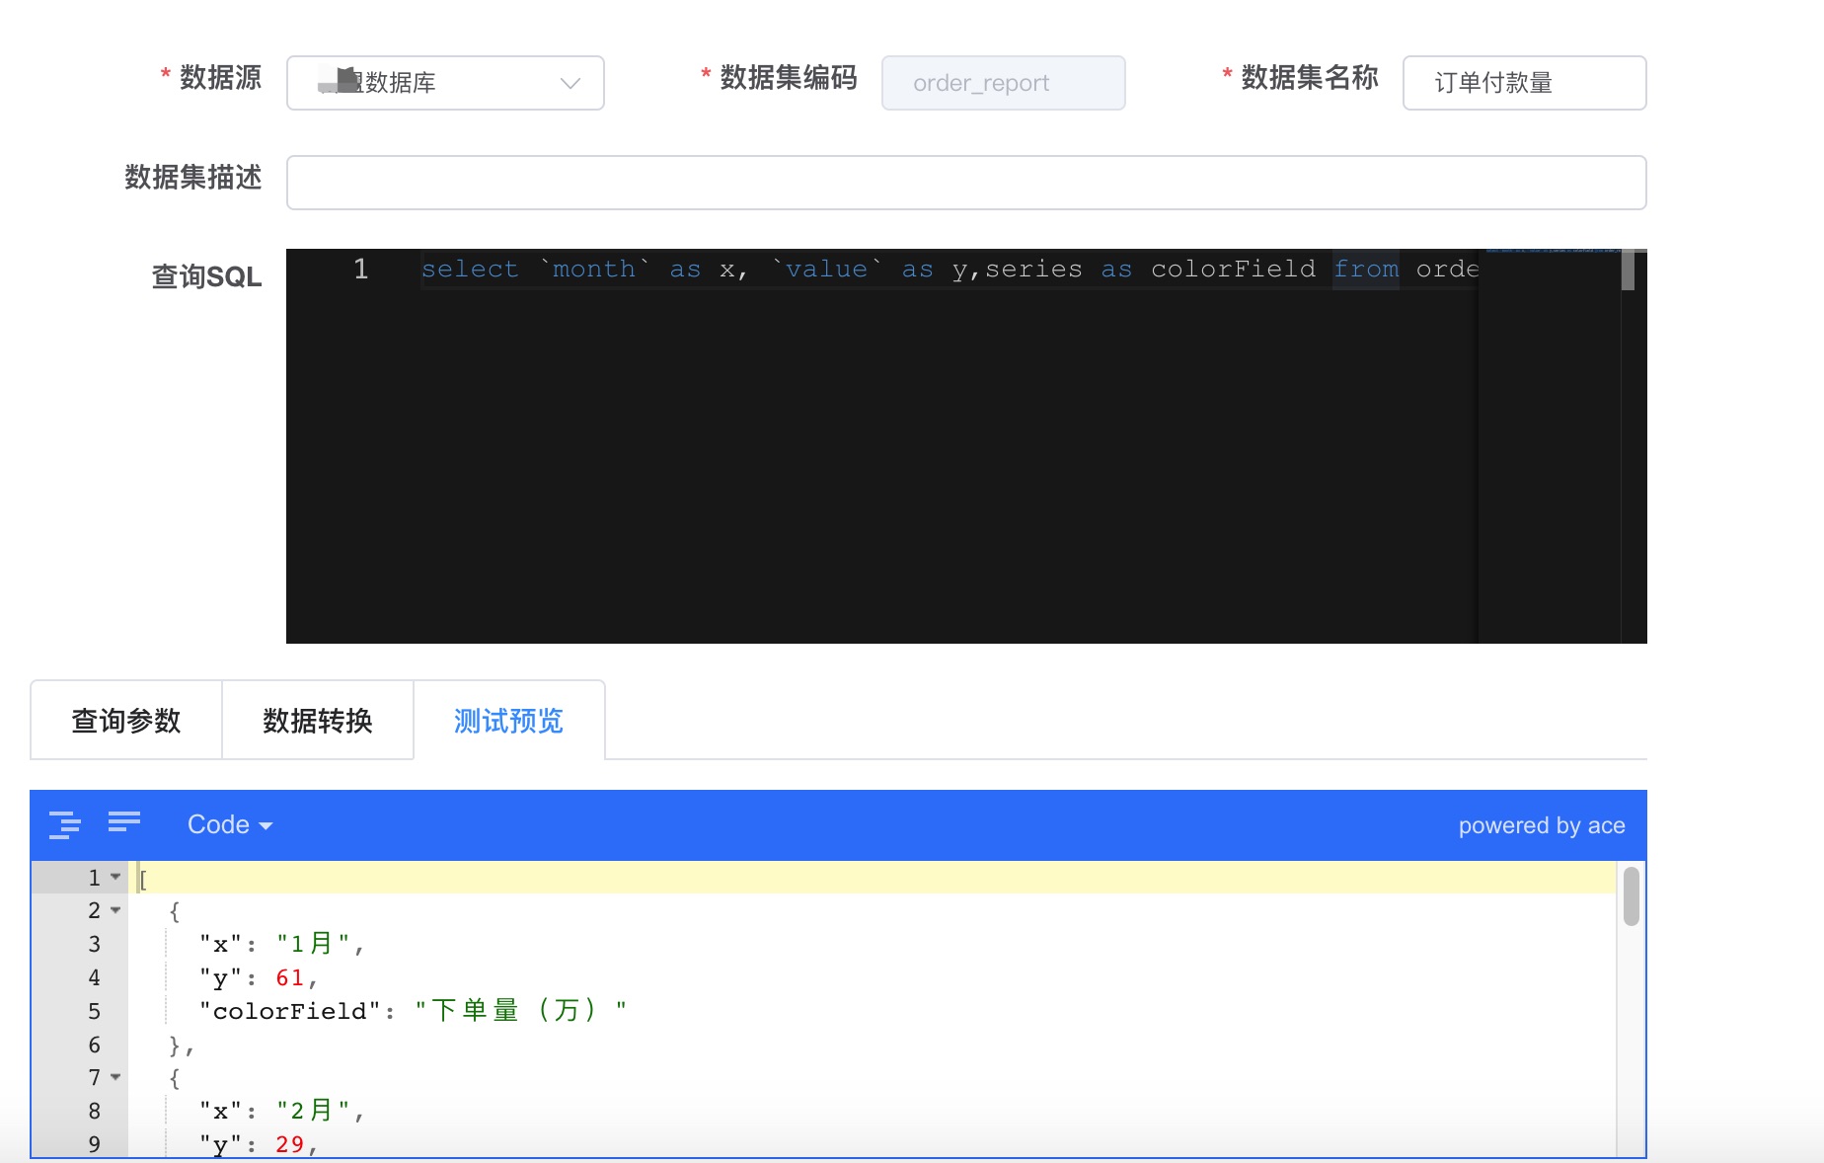
Task: Click the compact JSON icon in the toolbar
Action: pyautogui.click(x=124, y=821)
